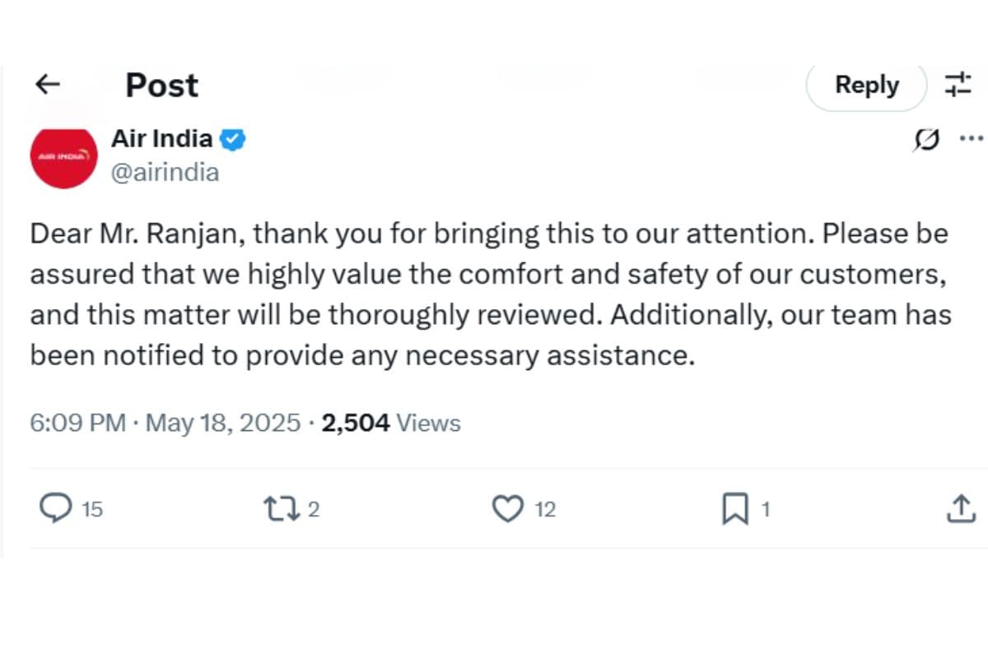The image size is (988, 658).
Task: Share the post via the upload icon
Action: click(960, 509)
